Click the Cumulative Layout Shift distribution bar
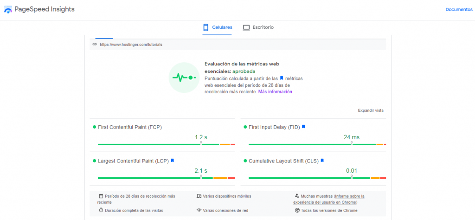 317,178
